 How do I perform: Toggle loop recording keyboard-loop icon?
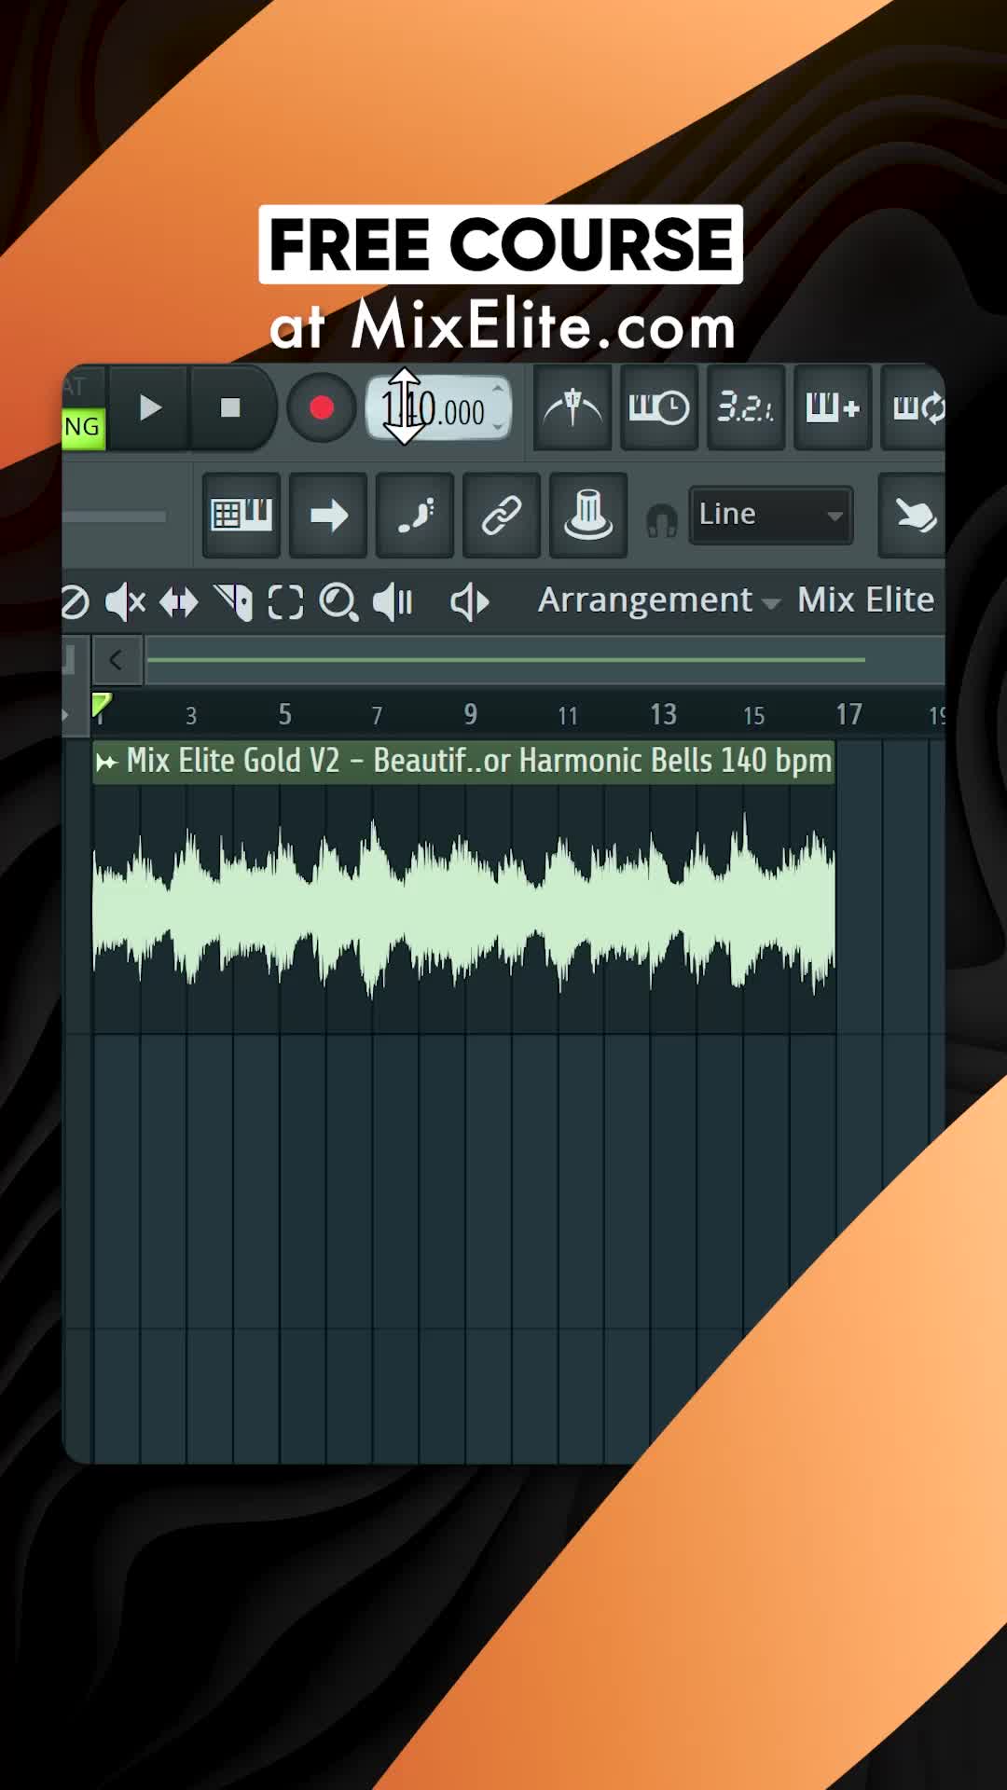(916, 408)
